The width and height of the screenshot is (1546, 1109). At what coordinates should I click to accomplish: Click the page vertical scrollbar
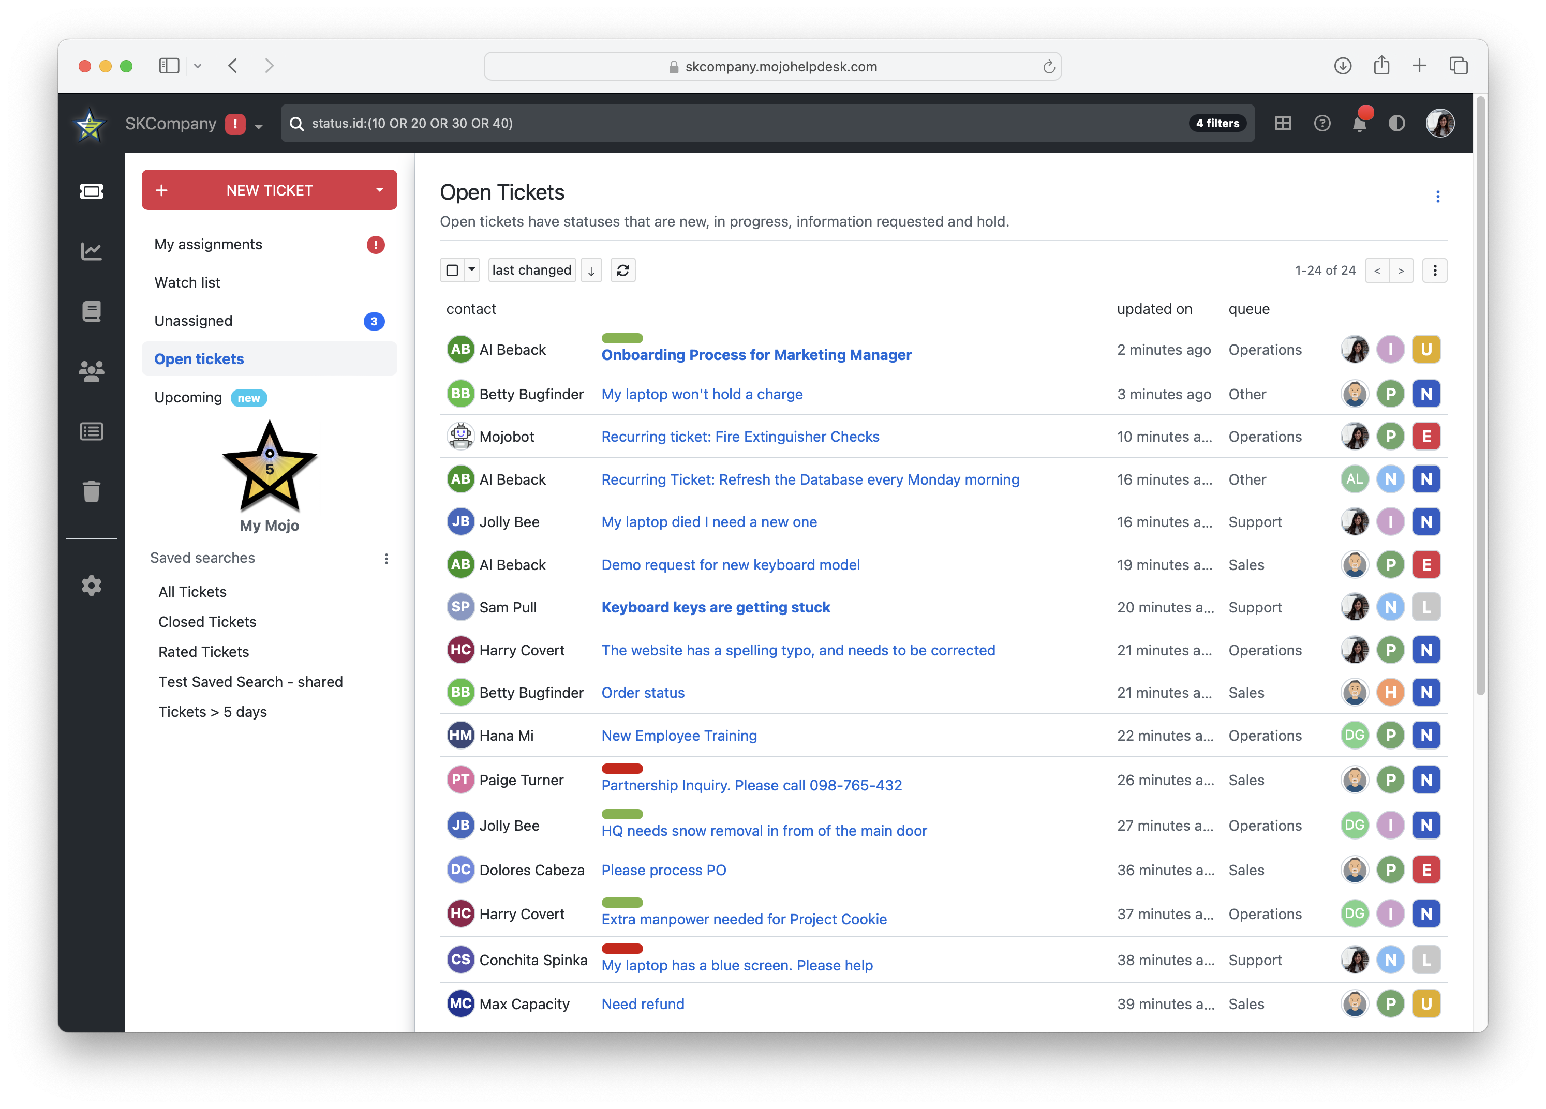[1480, 395]
